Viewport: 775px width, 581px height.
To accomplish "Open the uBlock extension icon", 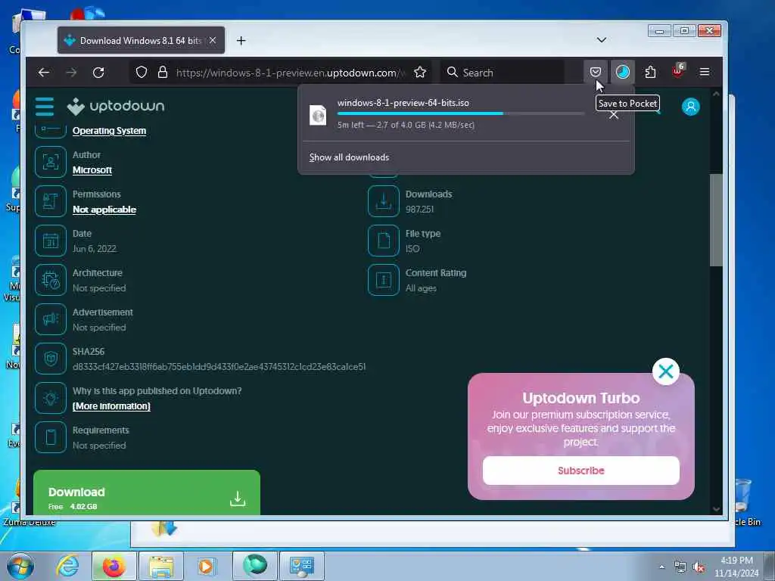I will [678, 72].
